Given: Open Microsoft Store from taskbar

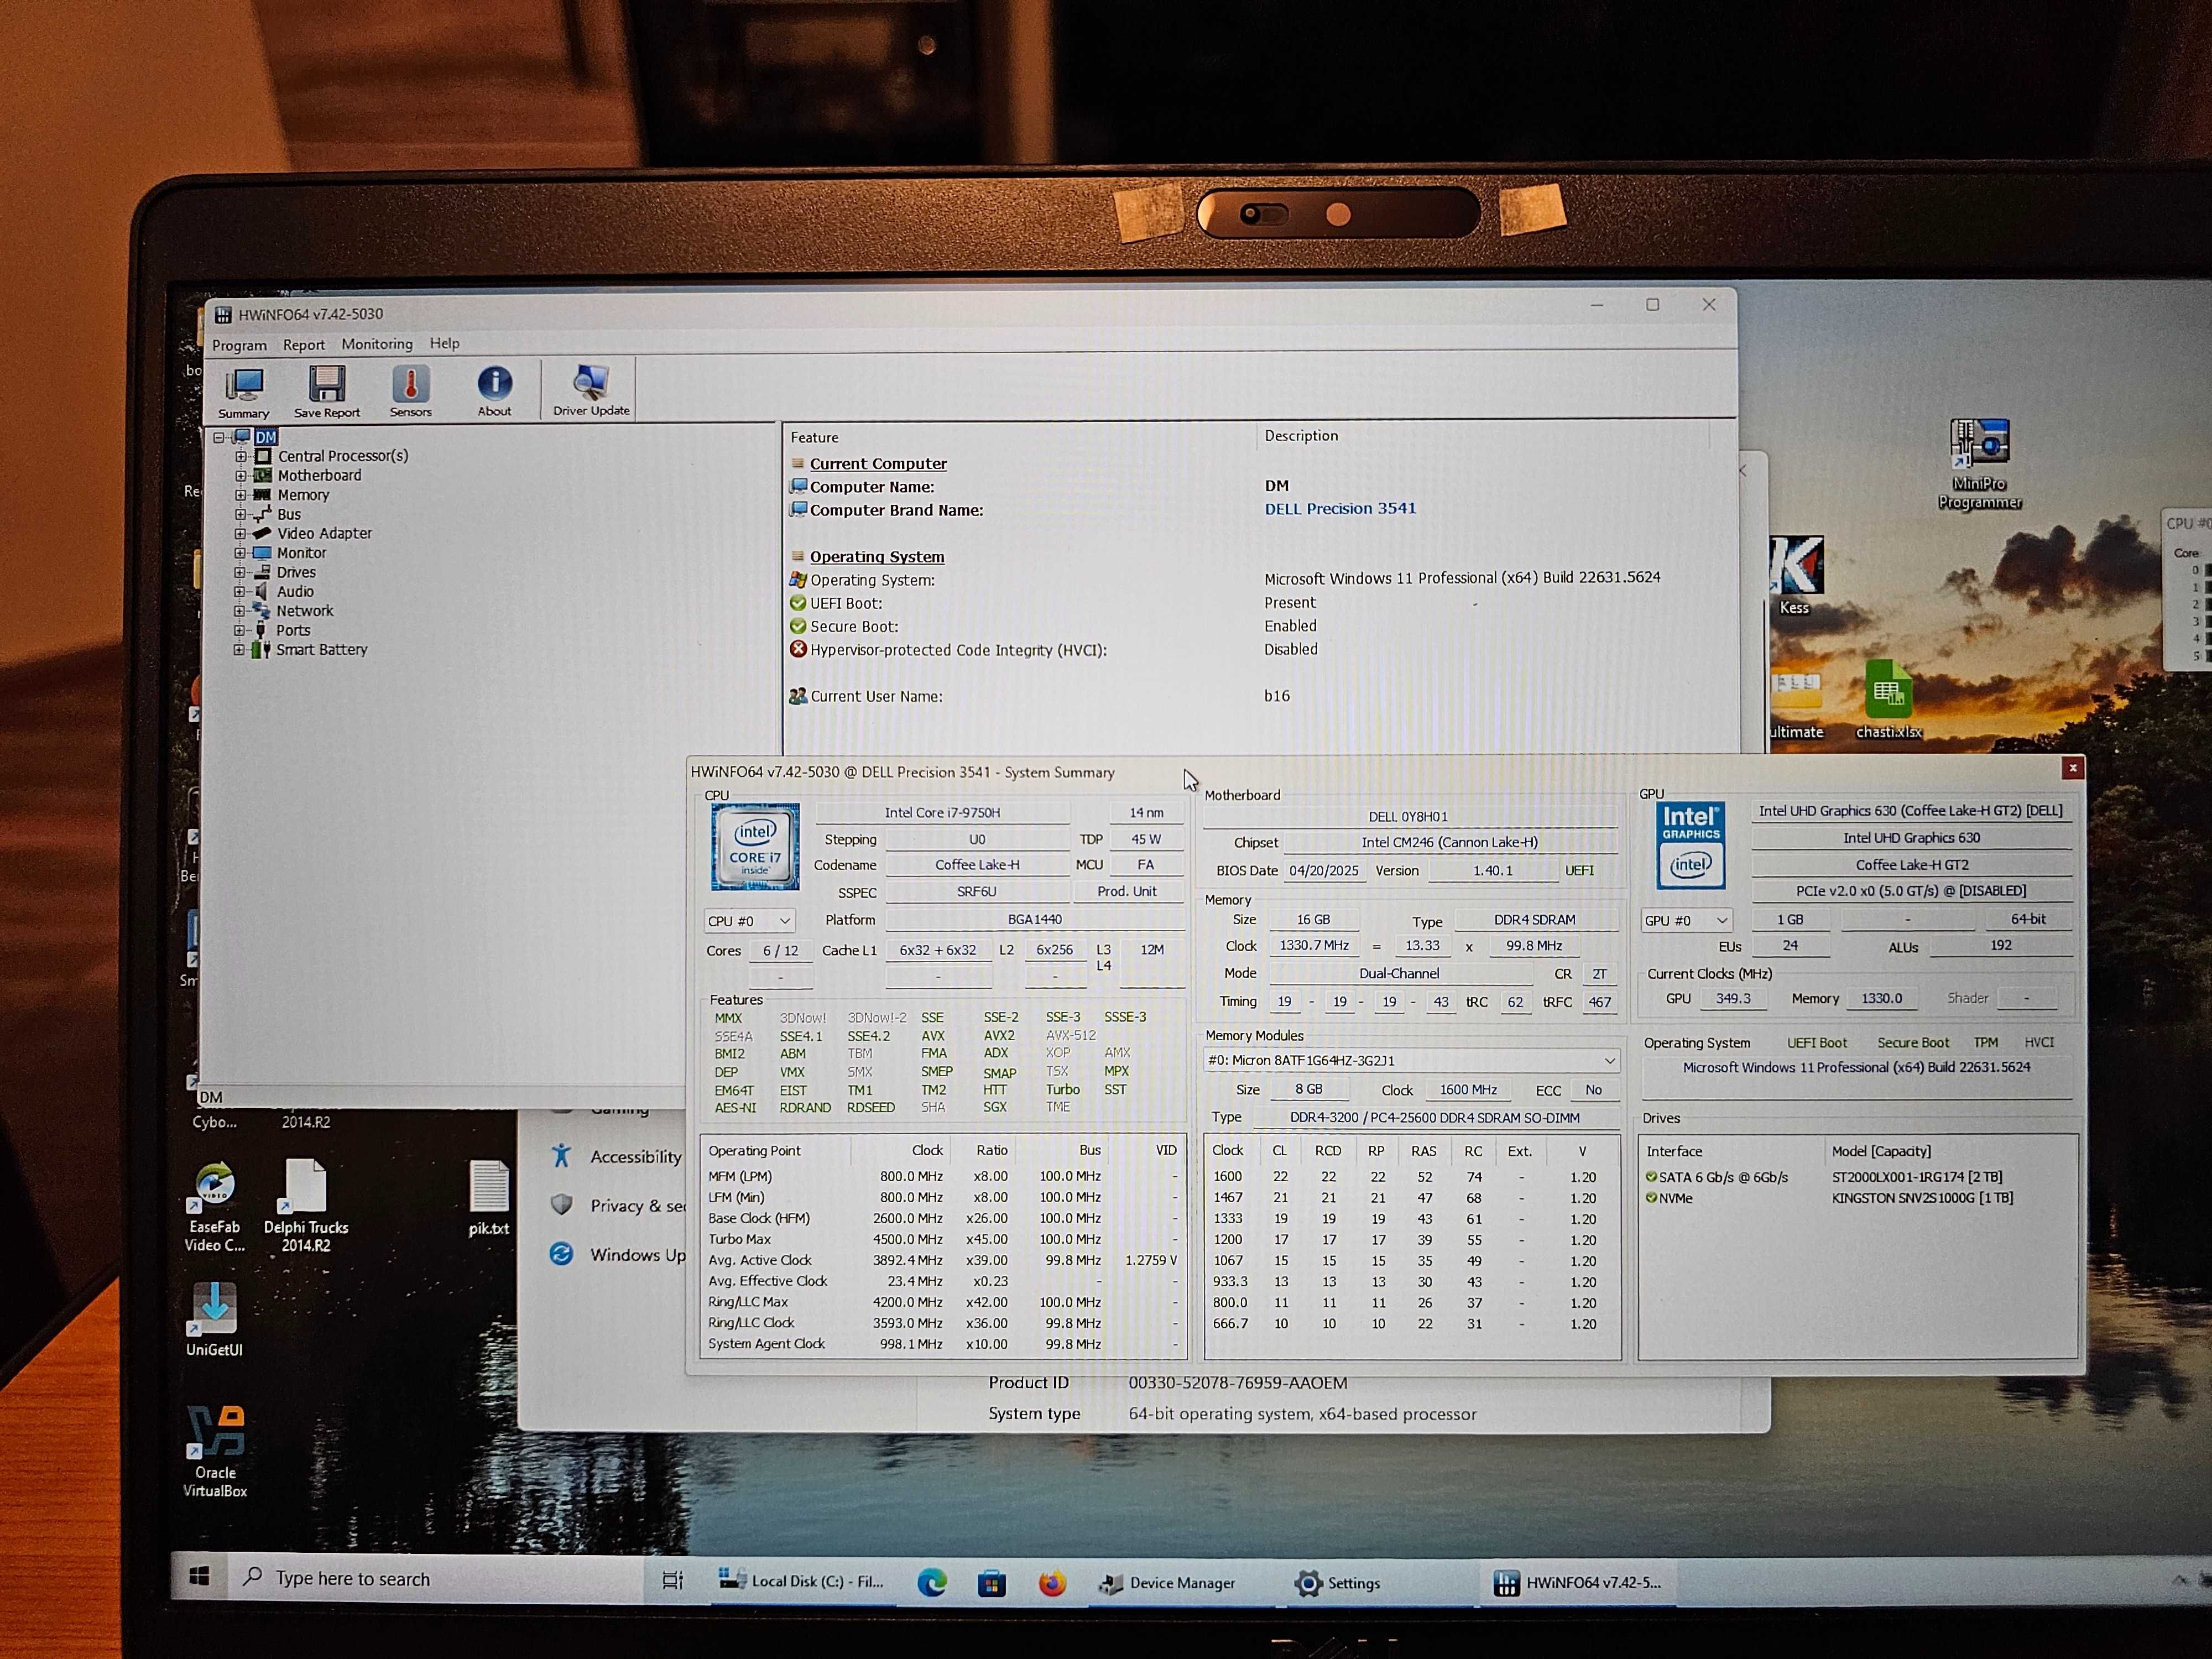Looking at the screenshot, I should click(x=992, y=1583).
